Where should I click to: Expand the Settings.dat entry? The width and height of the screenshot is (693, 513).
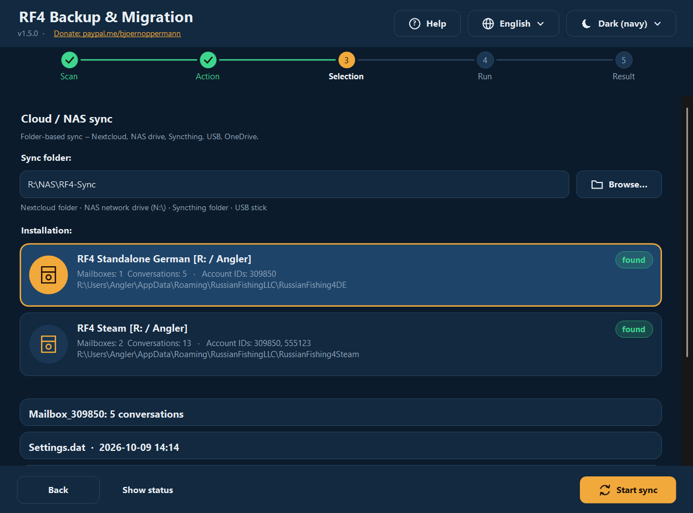(340, 446)
